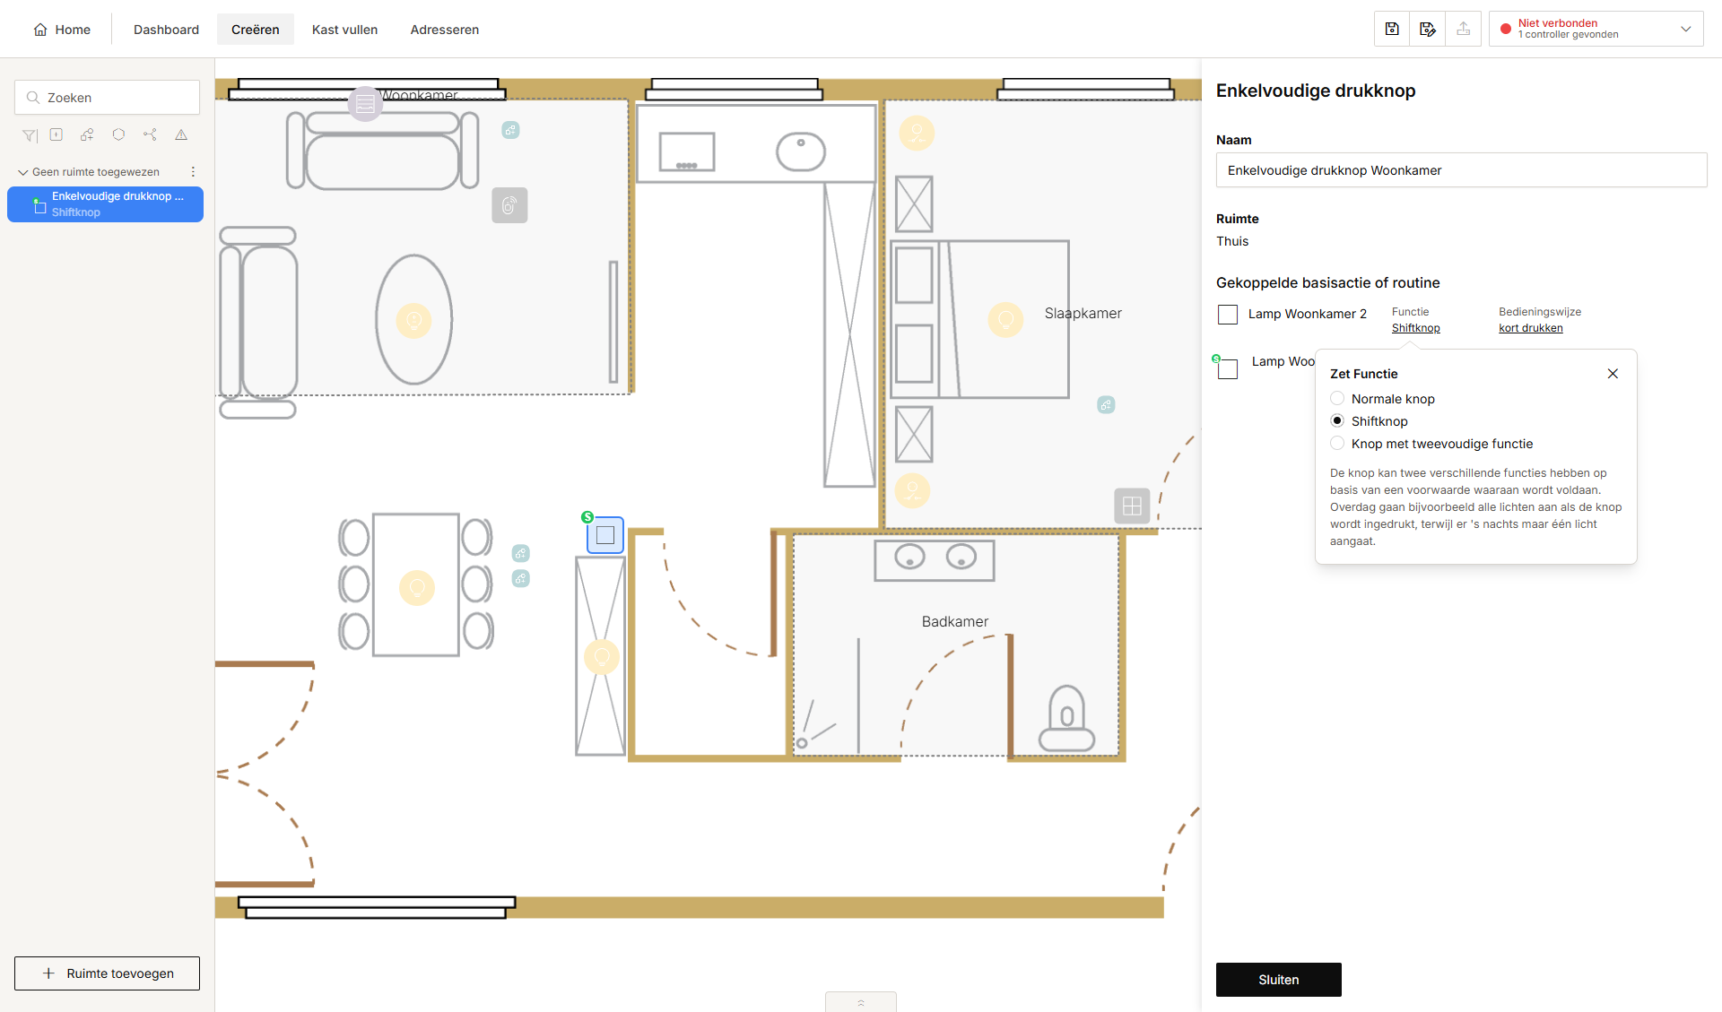This screenshot has height=1012, width=1722.
Task: Close the Zet Functie popup
Action: 1613,374
